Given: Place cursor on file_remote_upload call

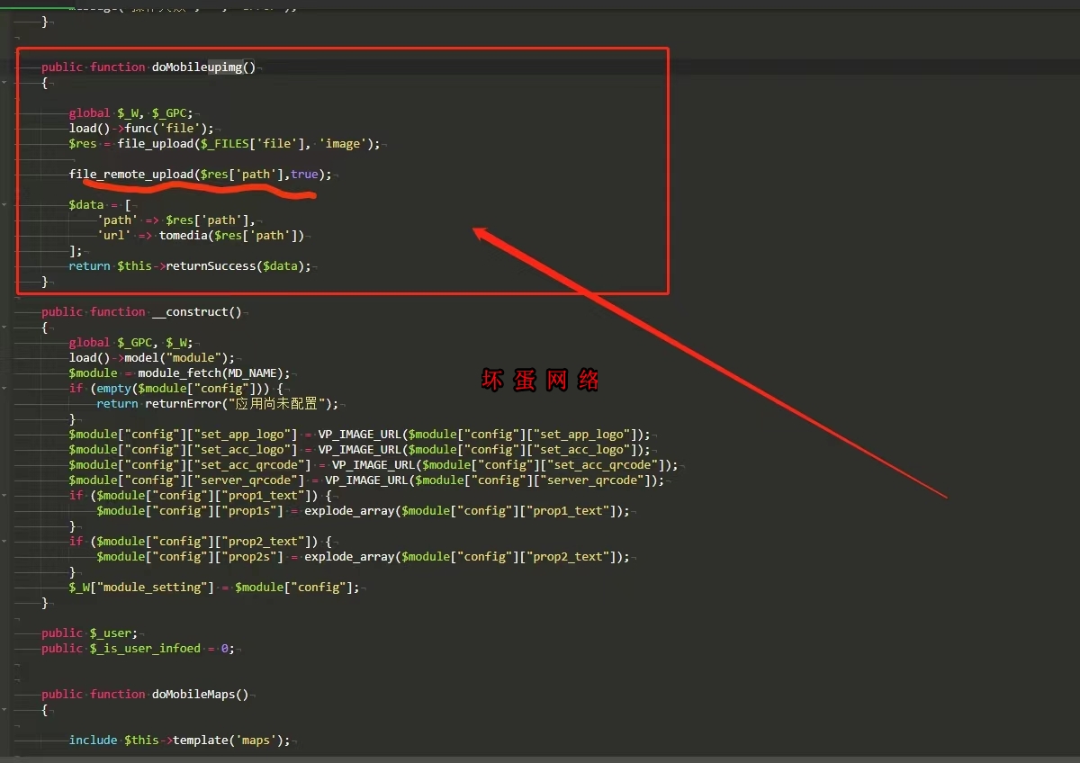Looking at the screenshot, I should point(131,174).
